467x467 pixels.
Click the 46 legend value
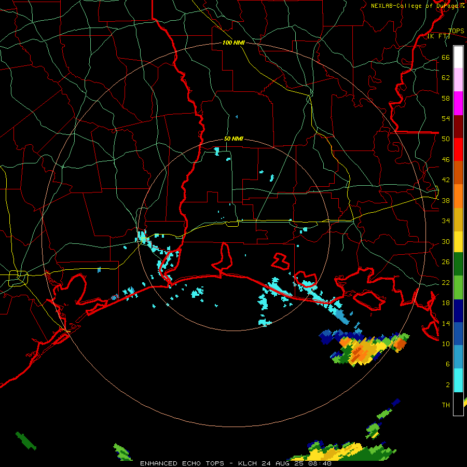click(x=446, y=159)
